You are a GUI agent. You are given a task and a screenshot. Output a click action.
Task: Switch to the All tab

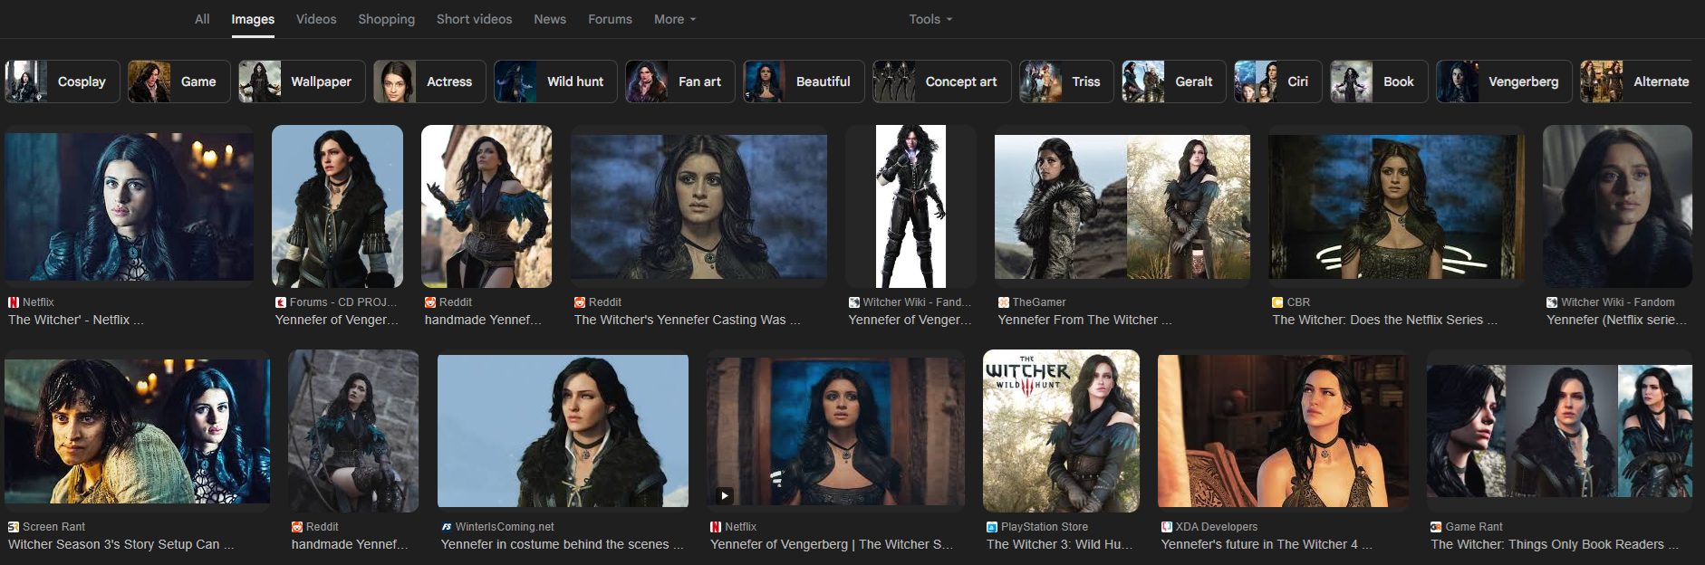[x=202, y=19]
